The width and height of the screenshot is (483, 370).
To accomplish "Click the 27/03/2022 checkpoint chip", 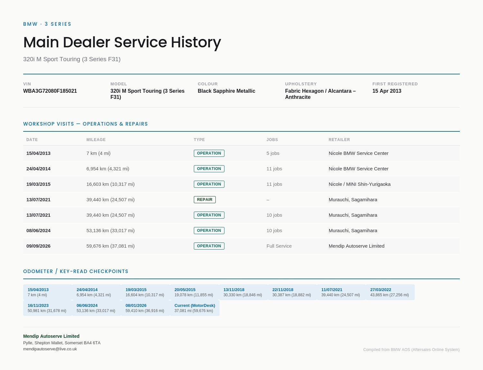I will click(390, 292).
